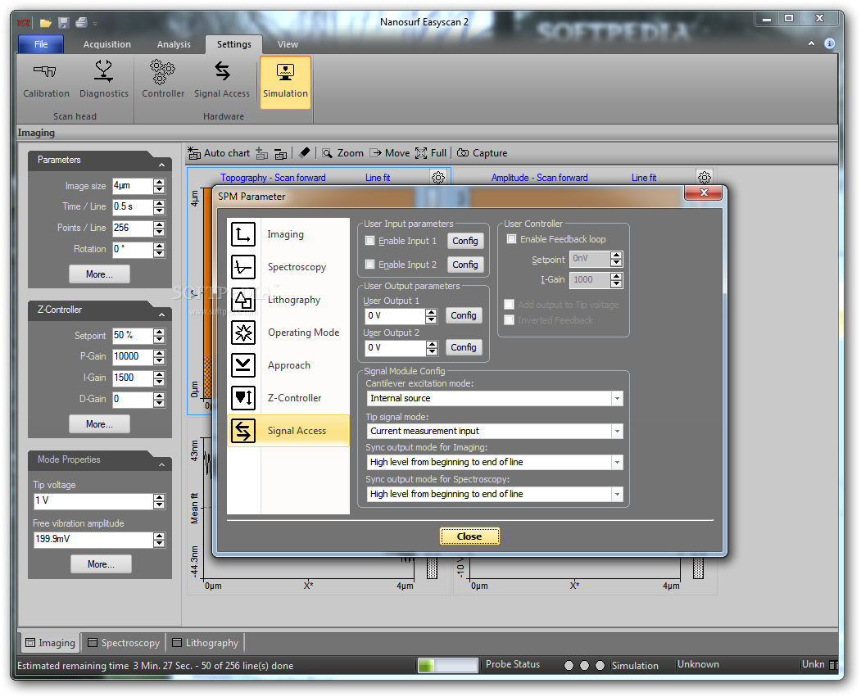Switch to the View ribbon tab
This screenshot has height=697, width=861.
click(288, 44)
